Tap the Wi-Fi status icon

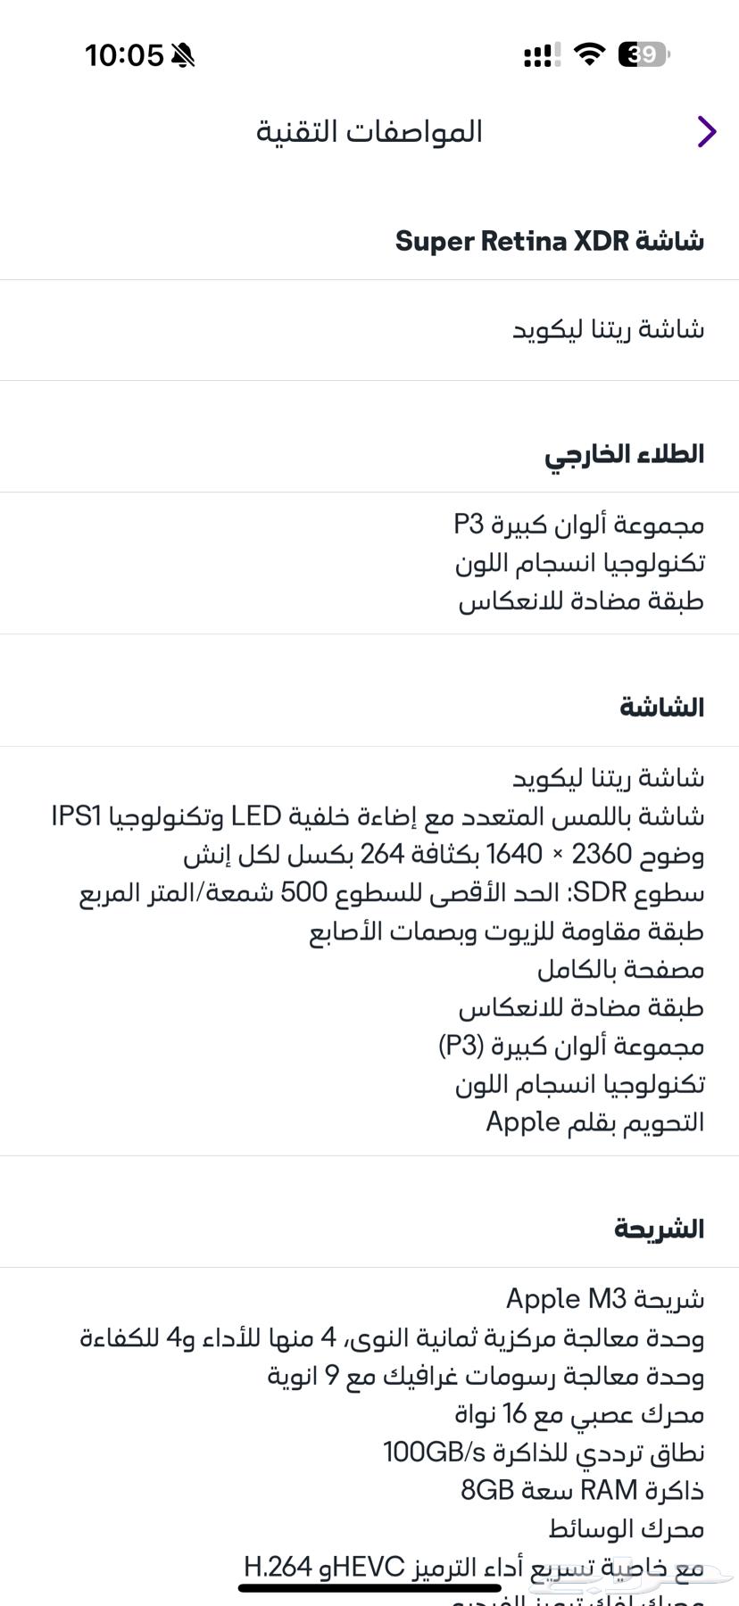tap(588, 54)
